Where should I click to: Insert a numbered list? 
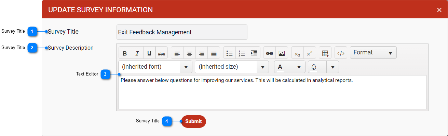242,53
